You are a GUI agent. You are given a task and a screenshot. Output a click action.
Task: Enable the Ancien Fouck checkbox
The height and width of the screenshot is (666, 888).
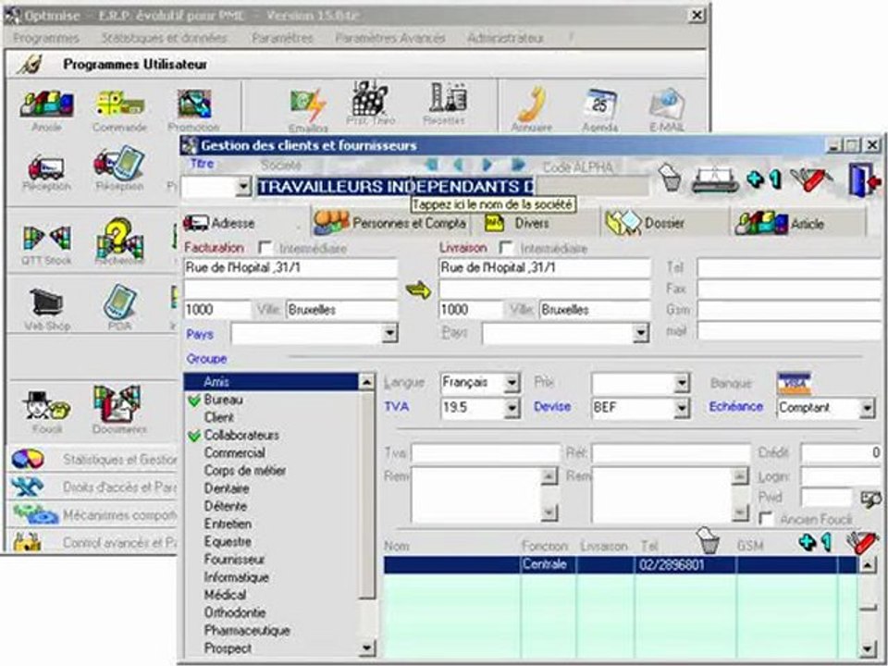pos(766,519)
